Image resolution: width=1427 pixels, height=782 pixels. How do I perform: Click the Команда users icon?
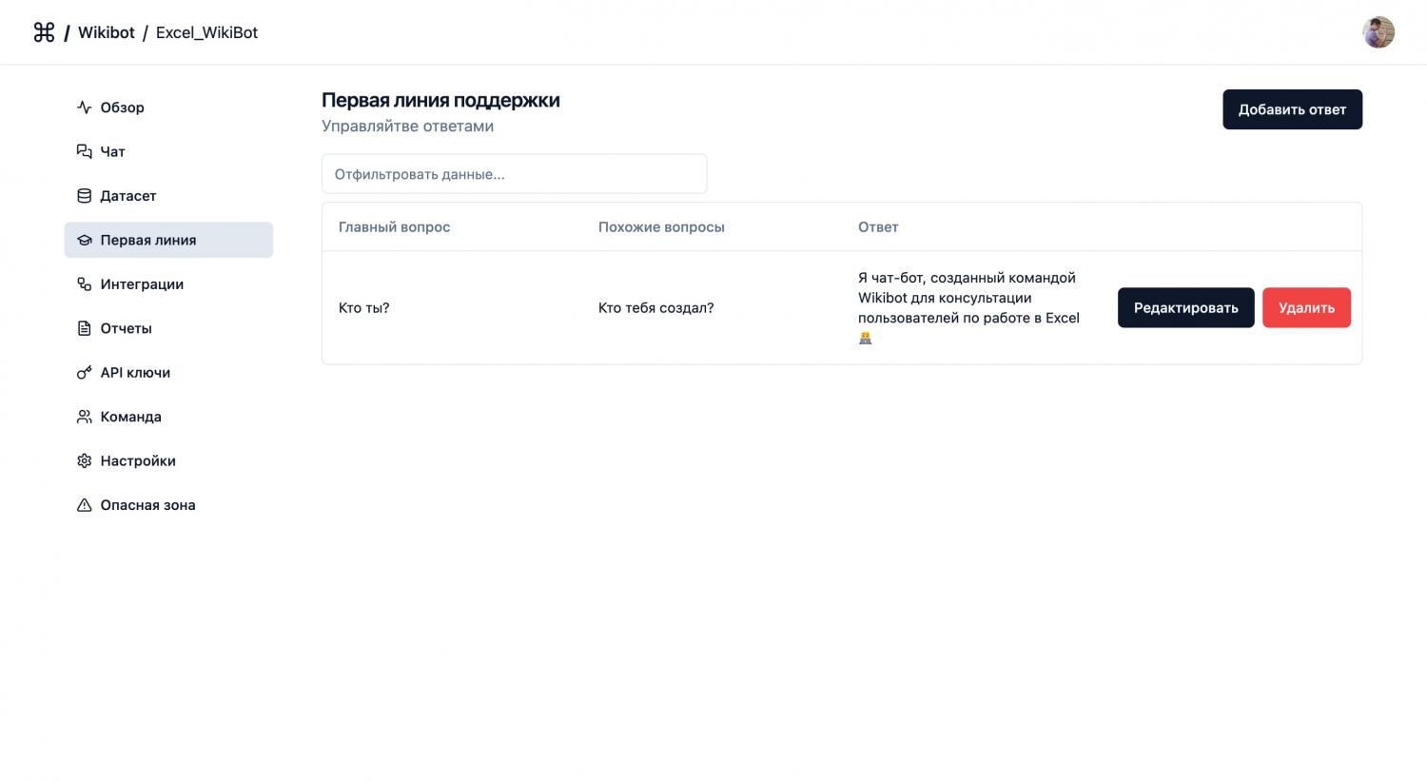[84, 417]
